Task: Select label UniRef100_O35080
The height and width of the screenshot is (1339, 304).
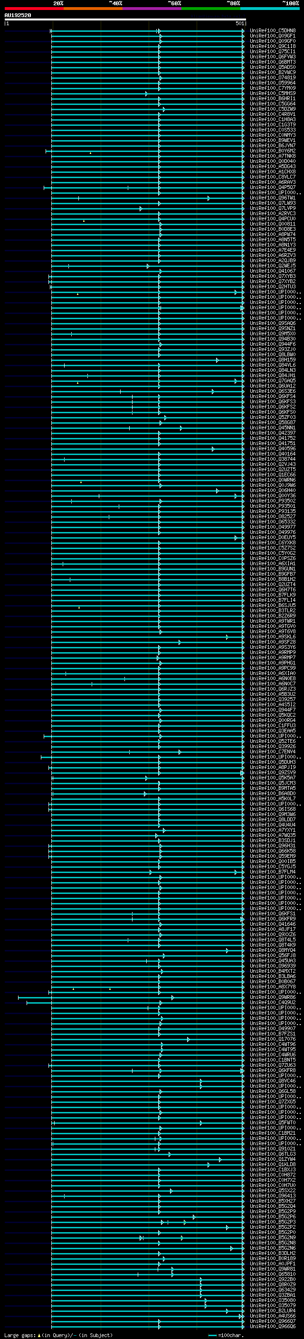Action: 273,1301
